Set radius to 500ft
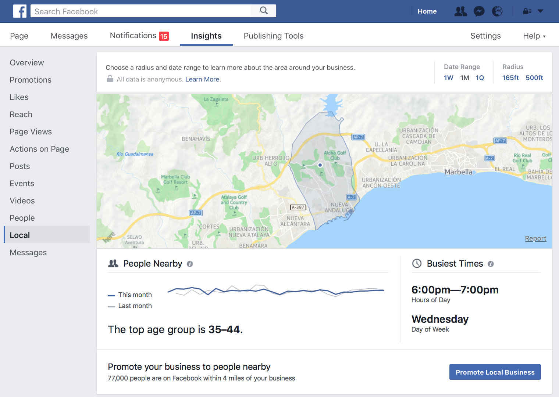The image size is (559, 397). [534, 78]
